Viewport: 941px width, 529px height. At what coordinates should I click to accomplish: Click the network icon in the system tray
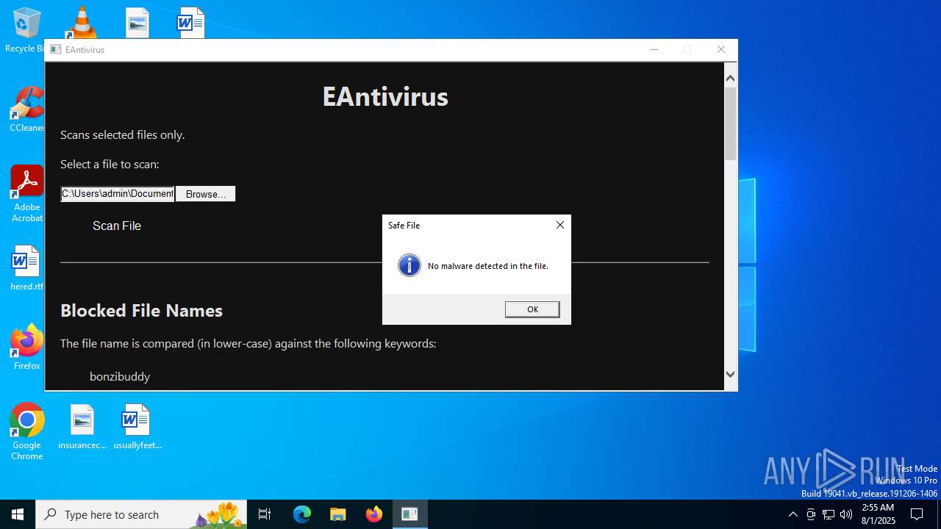click(x=829, y=514)
